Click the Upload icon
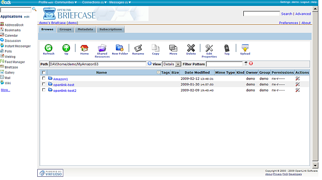The image size is (322, 180). 245,48
